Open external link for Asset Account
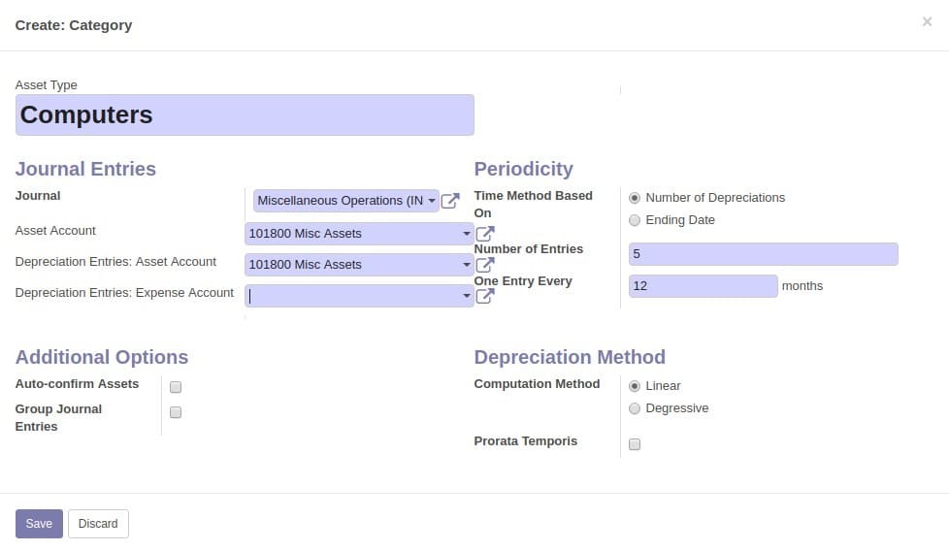The width and height of the screenshot is (949, 551). tap(485, 234)
